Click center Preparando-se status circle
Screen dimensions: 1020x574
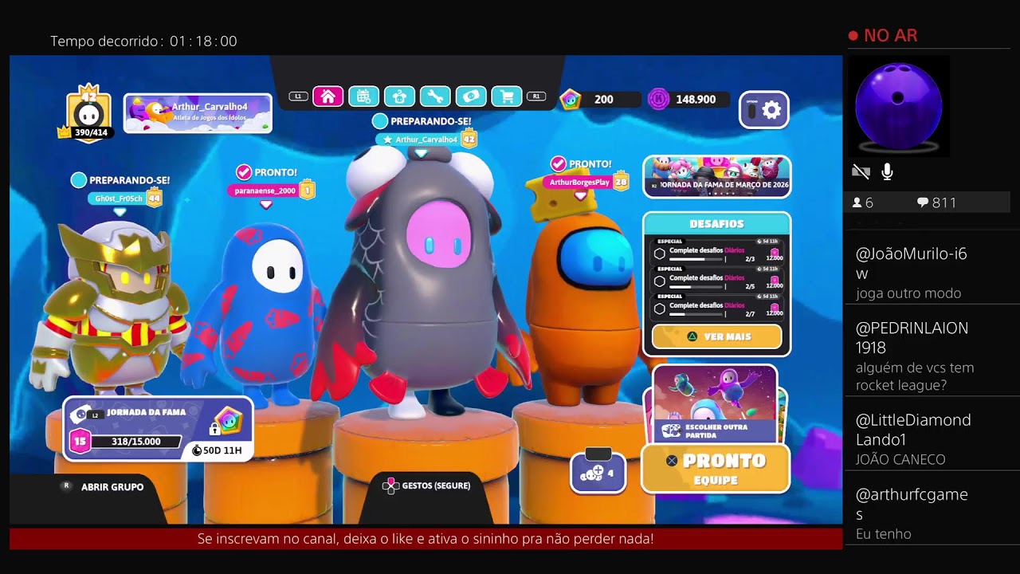380,121
